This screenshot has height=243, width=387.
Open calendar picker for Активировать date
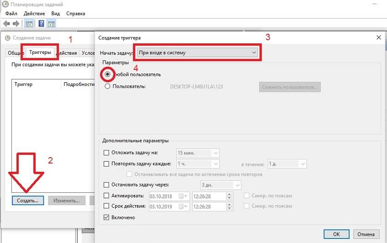(184, 196)
